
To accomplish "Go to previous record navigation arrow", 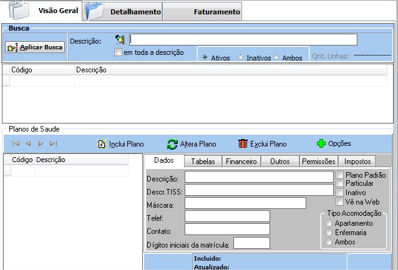I will tap(28, 144).
